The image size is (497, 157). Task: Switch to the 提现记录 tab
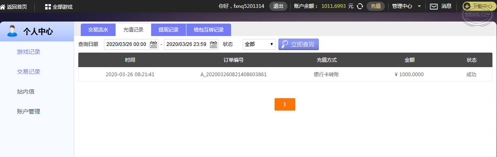(x=169, y=30)
